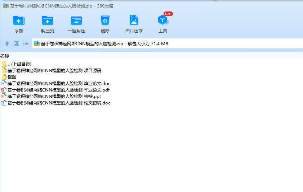Click the red New badge on 工具
The height and width of the screenshot is (192, 303).
coord(168,14)
